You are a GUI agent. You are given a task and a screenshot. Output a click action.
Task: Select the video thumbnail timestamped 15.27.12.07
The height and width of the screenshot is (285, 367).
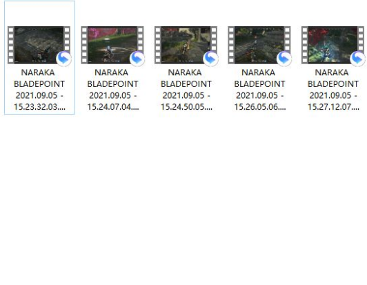coord(333,45)
